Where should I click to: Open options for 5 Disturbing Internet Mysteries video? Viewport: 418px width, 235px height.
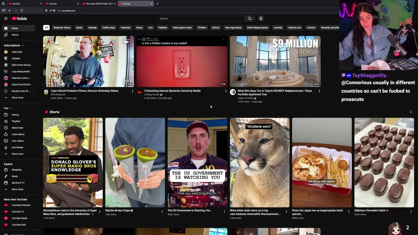[226, 91]
